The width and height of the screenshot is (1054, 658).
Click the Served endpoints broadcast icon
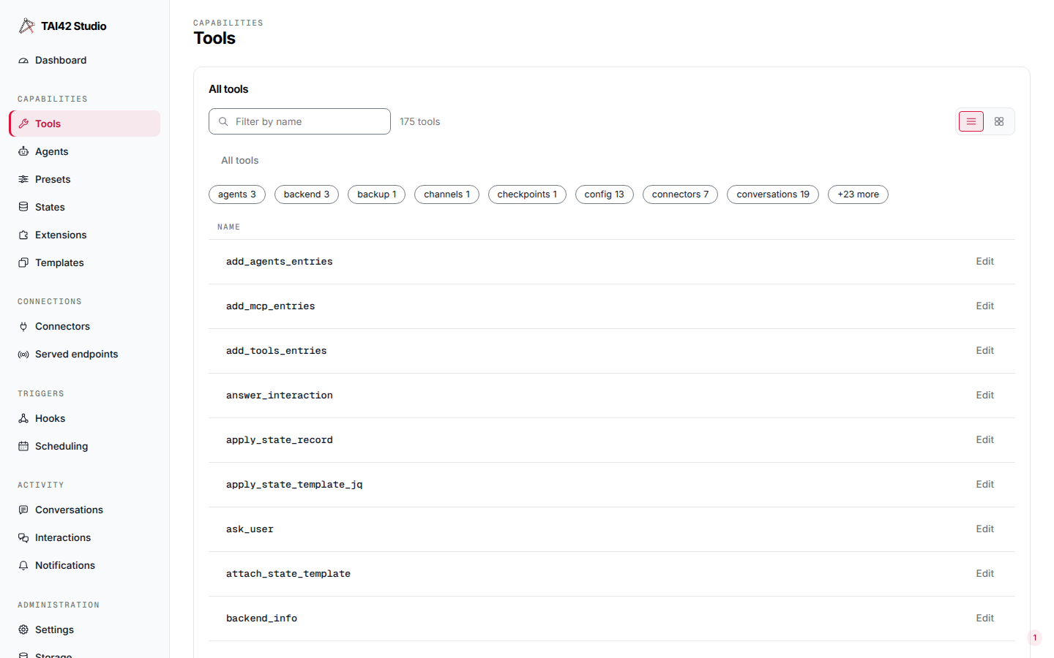coord(23,354)
